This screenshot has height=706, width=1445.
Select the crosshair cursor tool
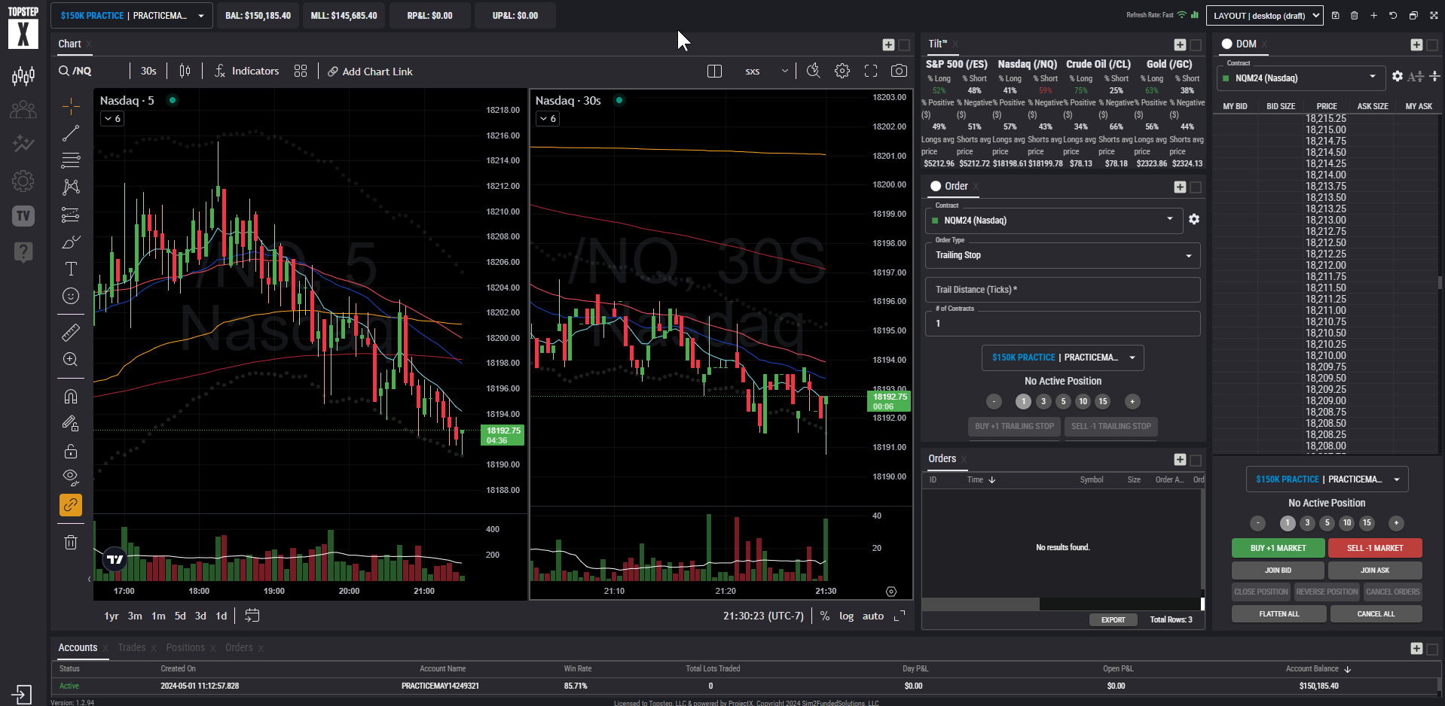click(x=71, y=107)
